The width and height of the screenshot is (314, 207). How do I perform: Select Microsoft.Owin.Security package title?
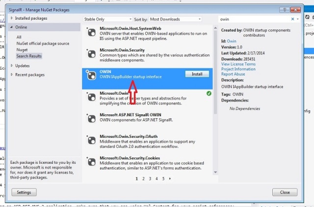[122, 50]
